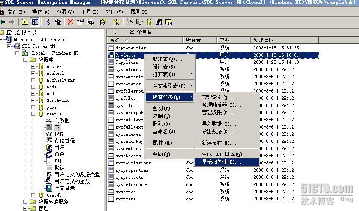
Task: Click the Cut scissors icon
Action: coord(47,22)
